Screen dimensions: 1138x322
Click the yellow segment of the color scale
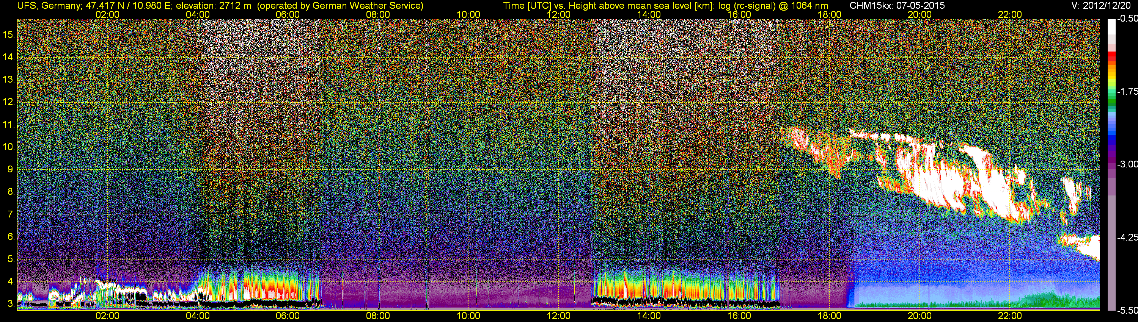(x=1111, y=78)
